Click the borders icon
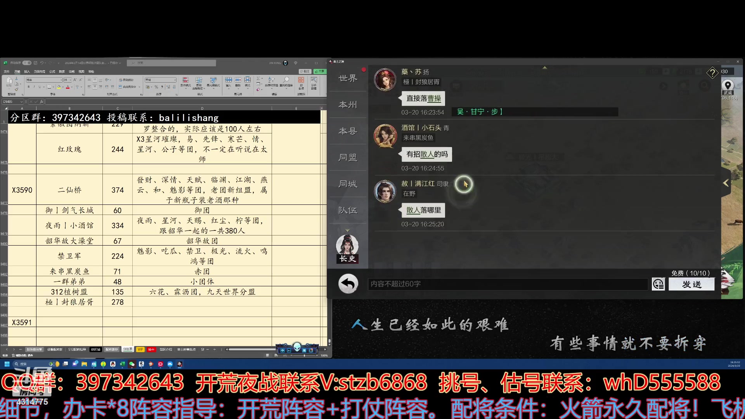 [49, 87]
